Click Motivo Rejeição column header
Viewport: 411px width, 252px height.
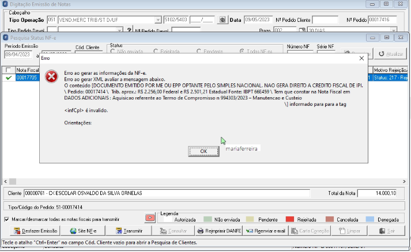pyautogui.click(x=390, y=70)
